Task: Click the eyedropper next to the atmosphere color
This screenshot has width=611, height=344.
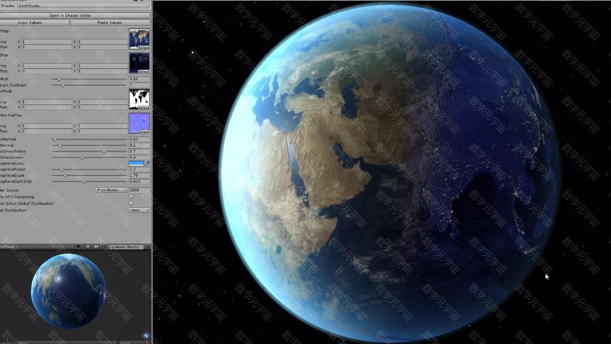Action: (x=147, y=163)
